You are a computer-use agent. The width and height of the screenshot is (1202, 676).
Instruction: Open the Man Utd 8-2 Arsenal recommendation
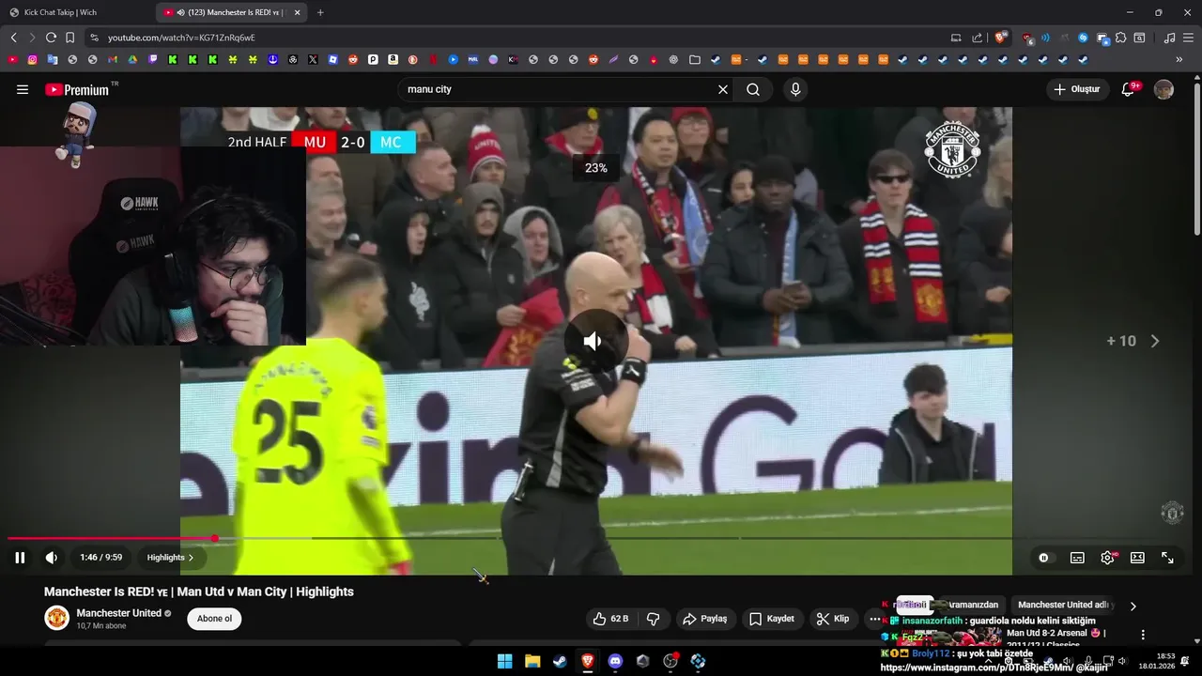pyautogui.click(x=1055, y=639)
